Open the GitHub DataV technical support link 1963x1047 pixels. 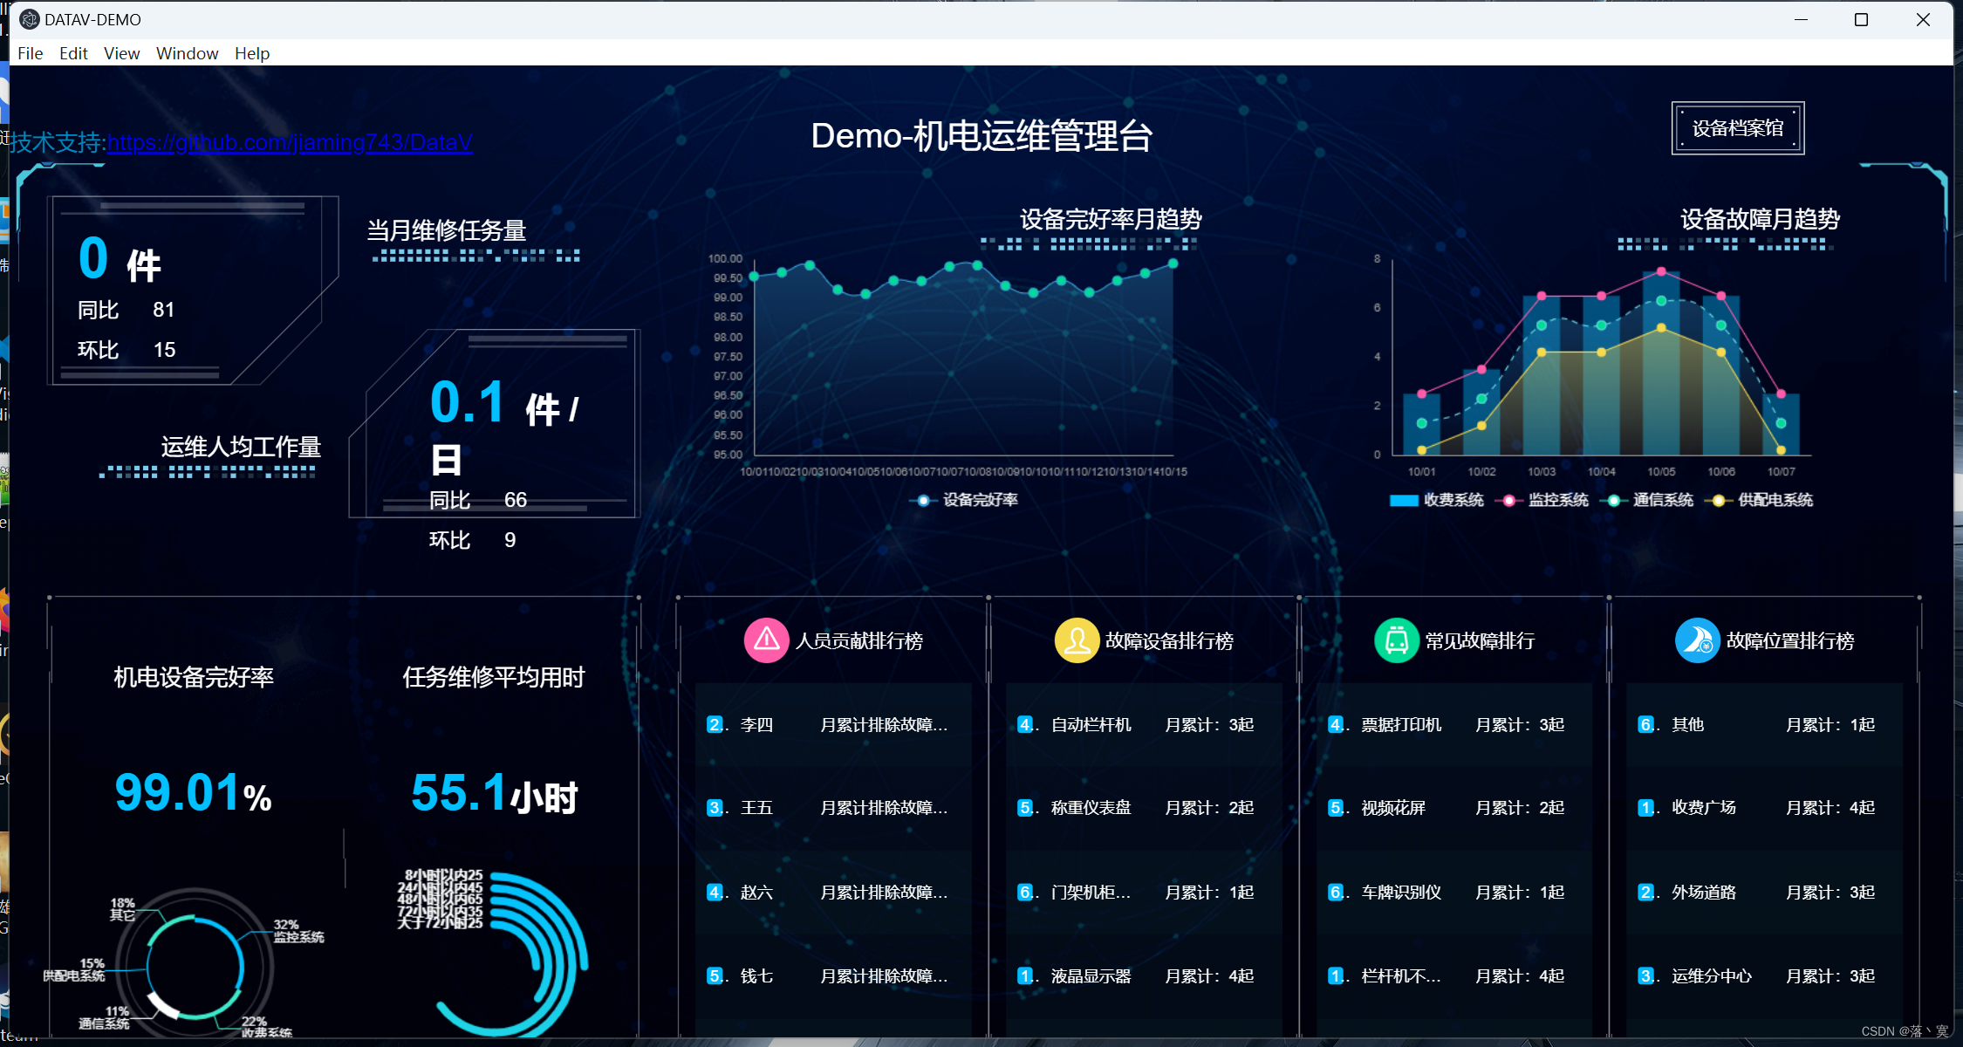pos(290,142)
